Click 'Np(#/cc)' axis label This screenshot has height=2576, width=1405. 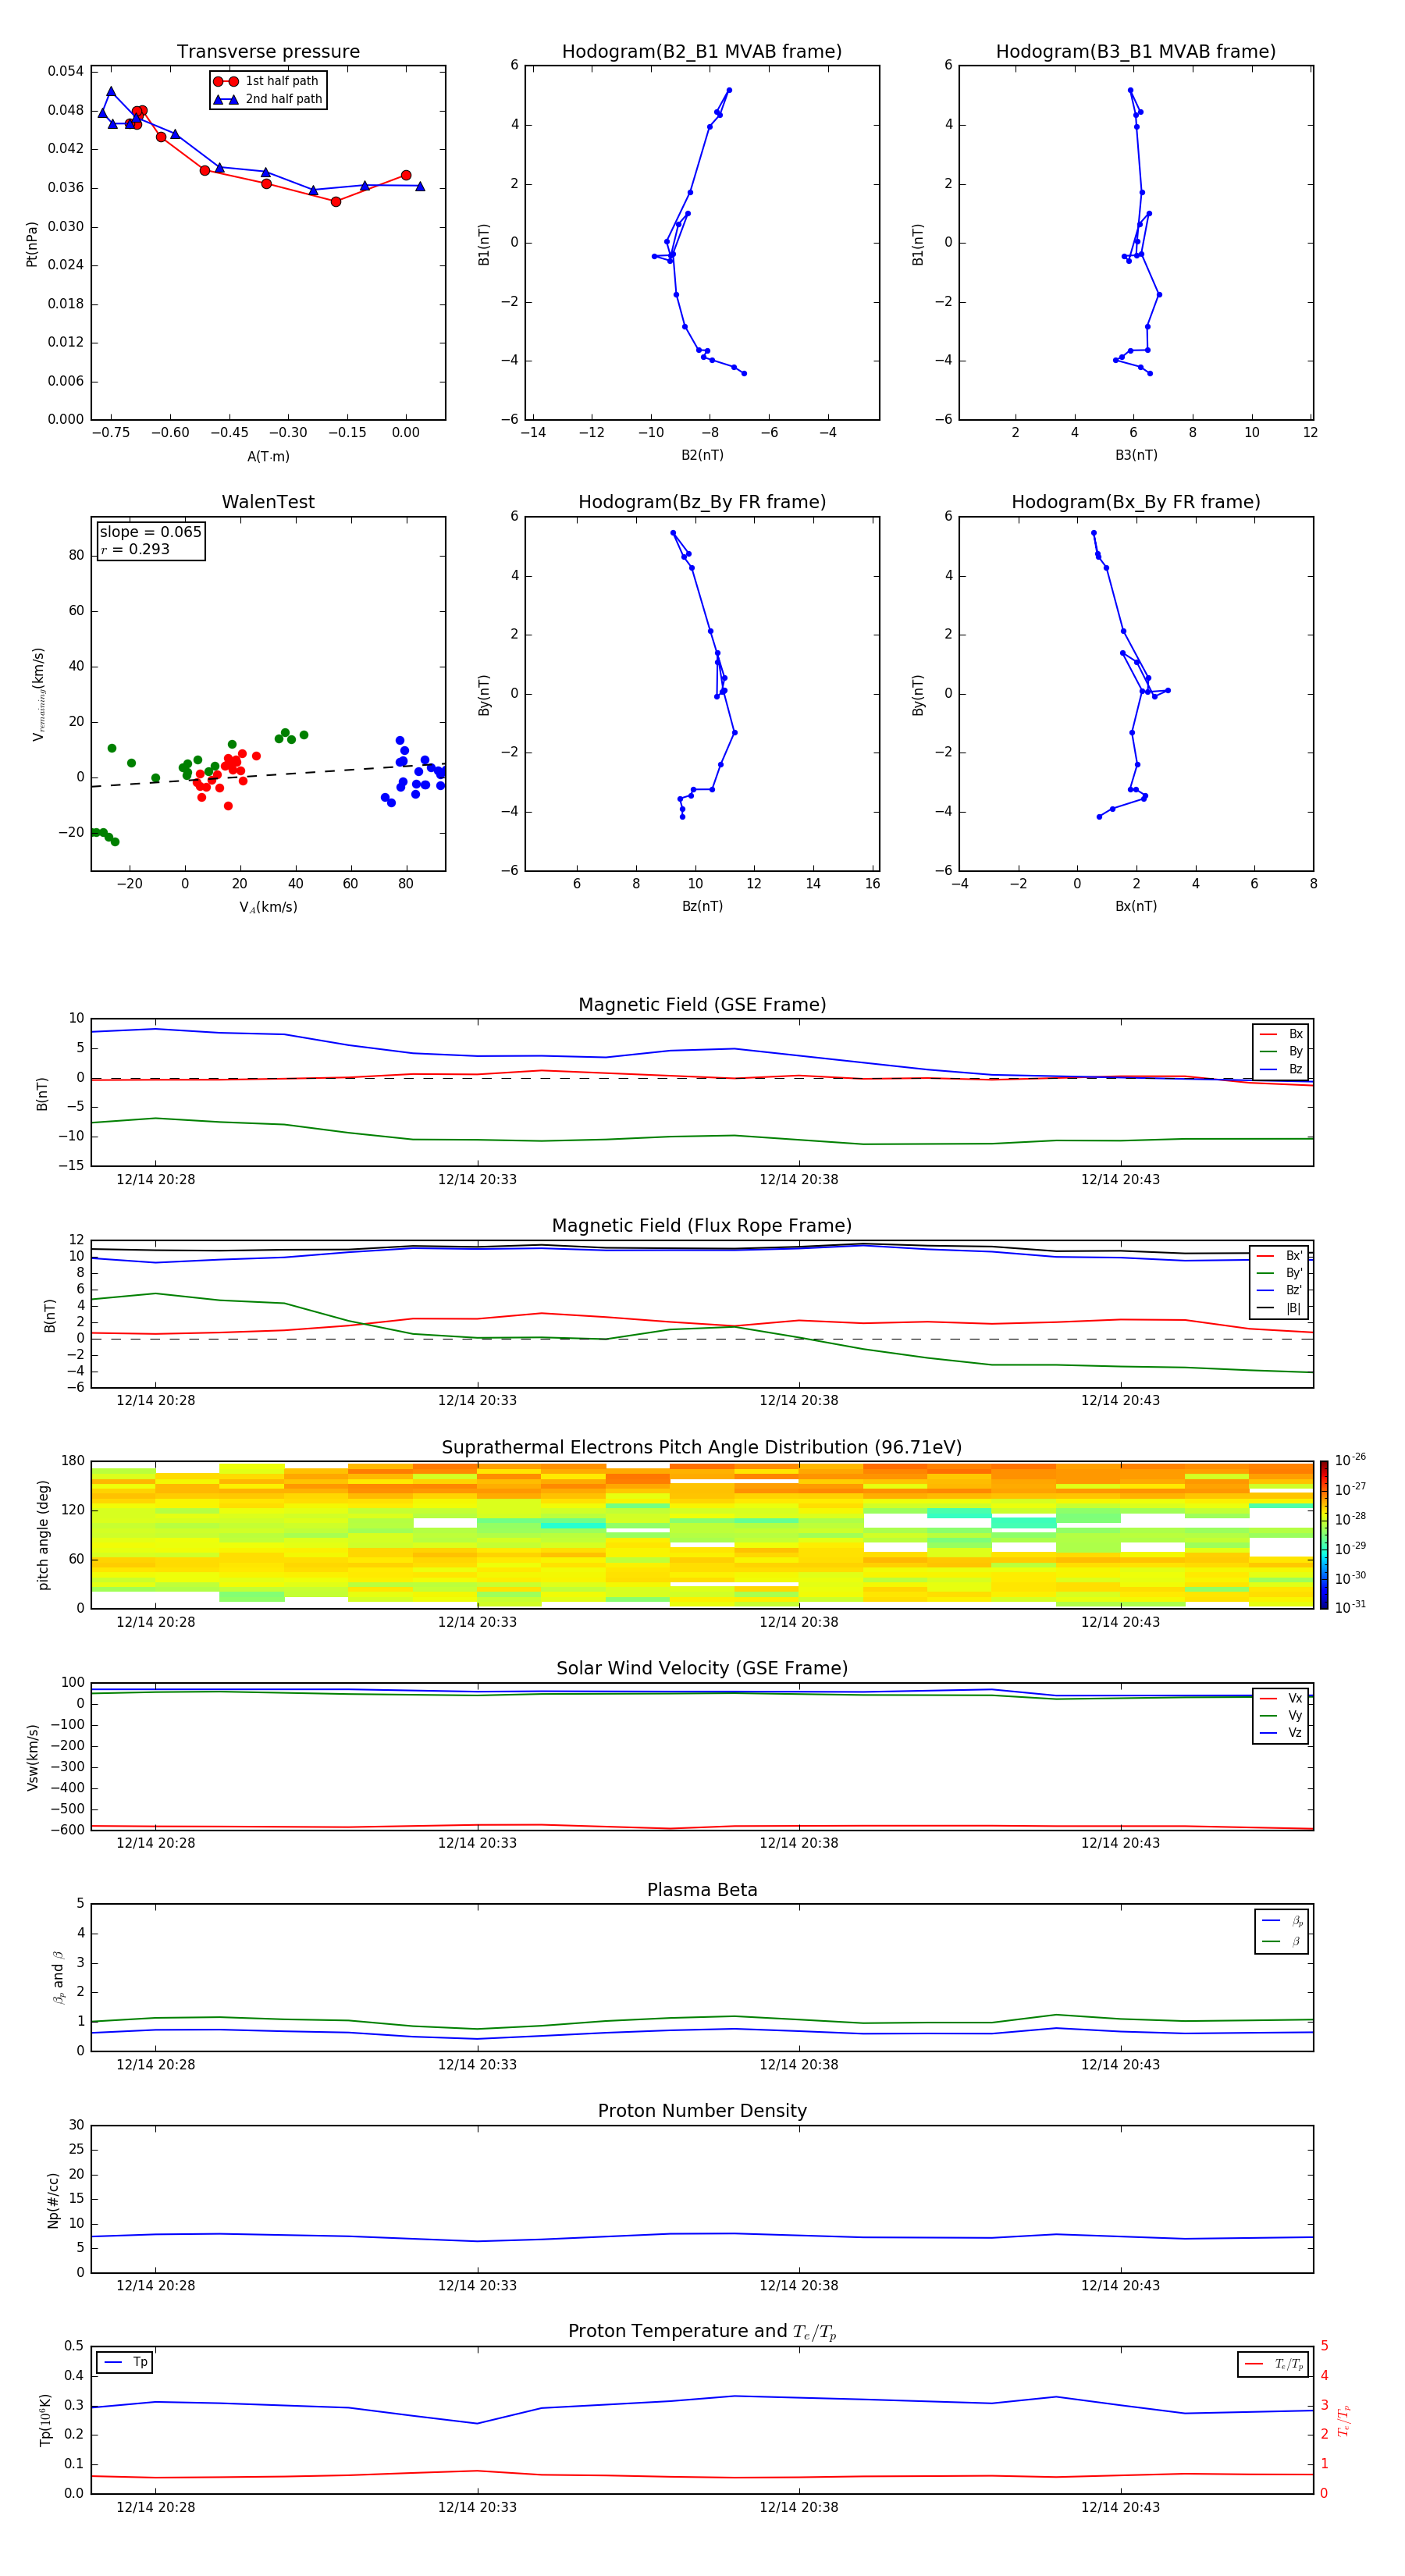(x=53, y=2200)
